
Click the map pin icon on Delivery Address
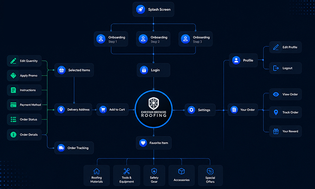click(61, 109)
